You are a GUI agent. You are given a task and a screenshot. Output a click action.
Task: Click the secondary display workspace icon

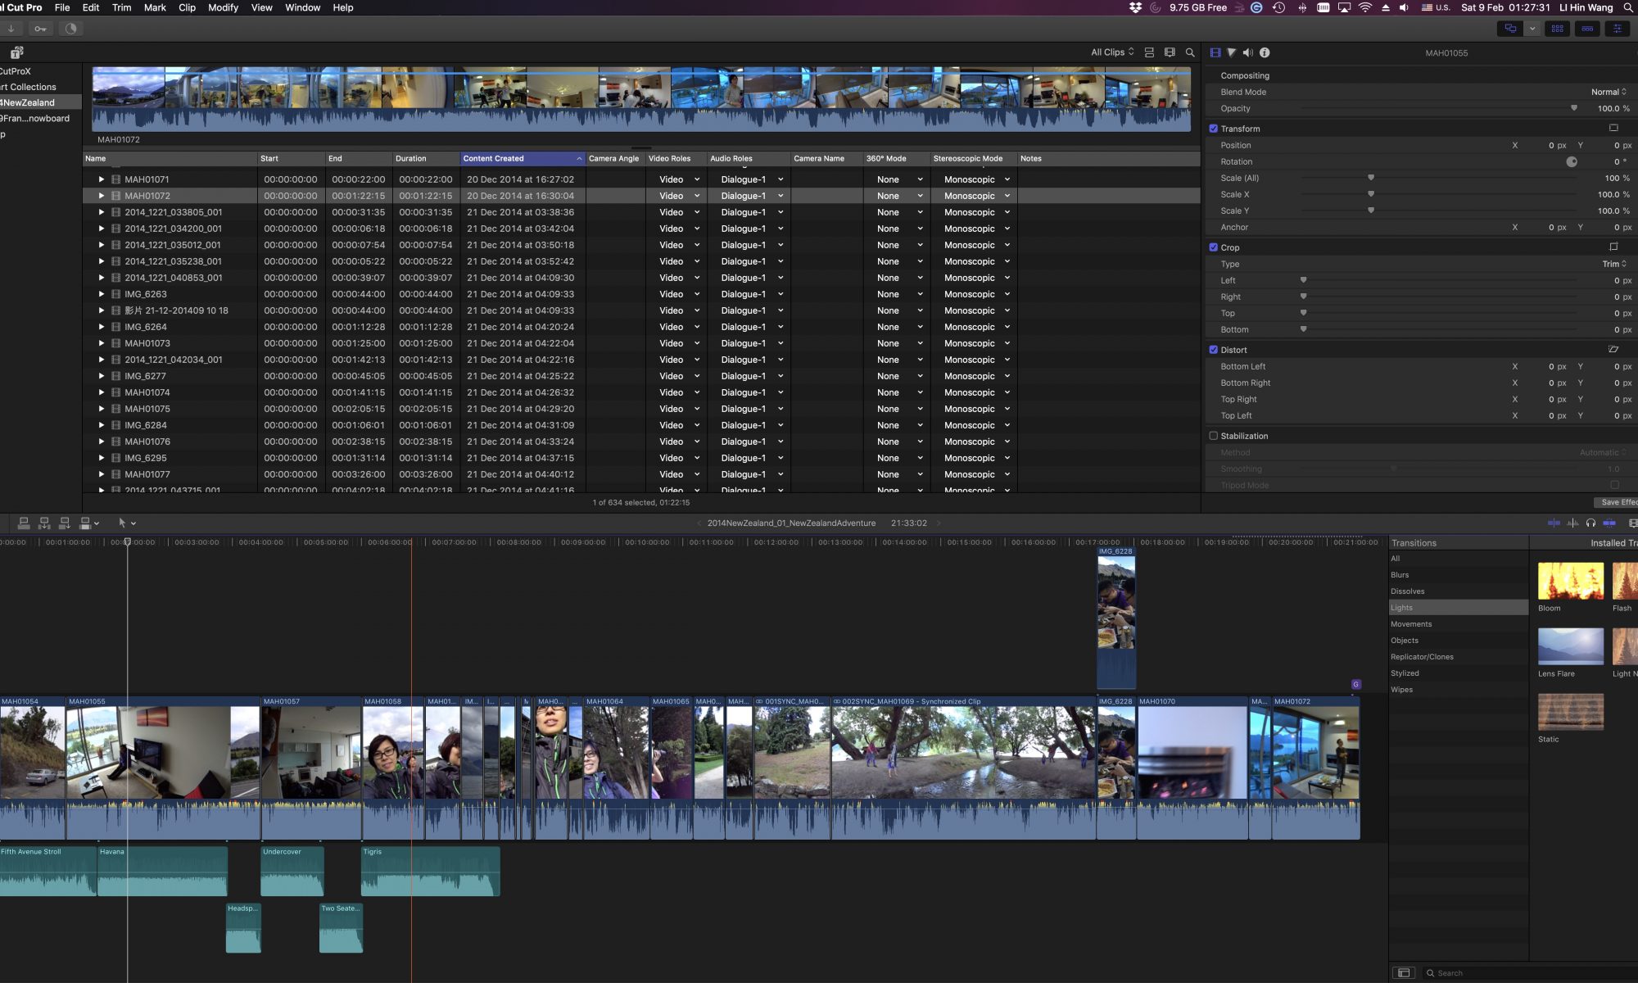pyautogui.click(x=1510, y=29)
